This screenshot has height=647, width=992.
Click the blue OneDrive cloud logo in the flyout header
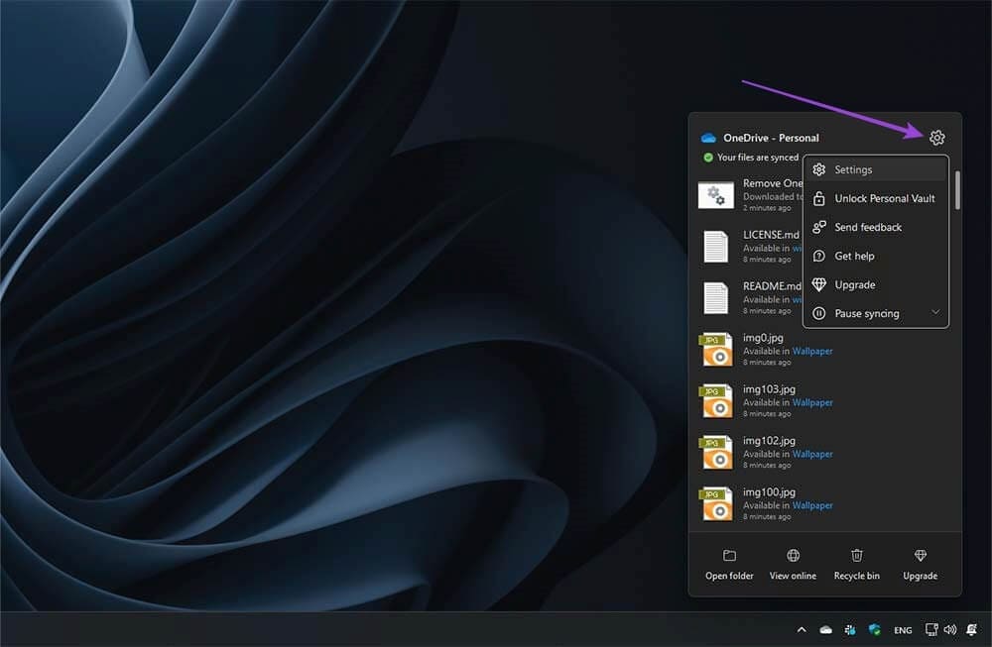coord(708,138)
